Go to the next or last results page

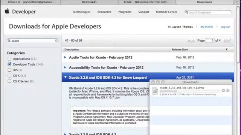pyautogui.click(x=227, y=40)
